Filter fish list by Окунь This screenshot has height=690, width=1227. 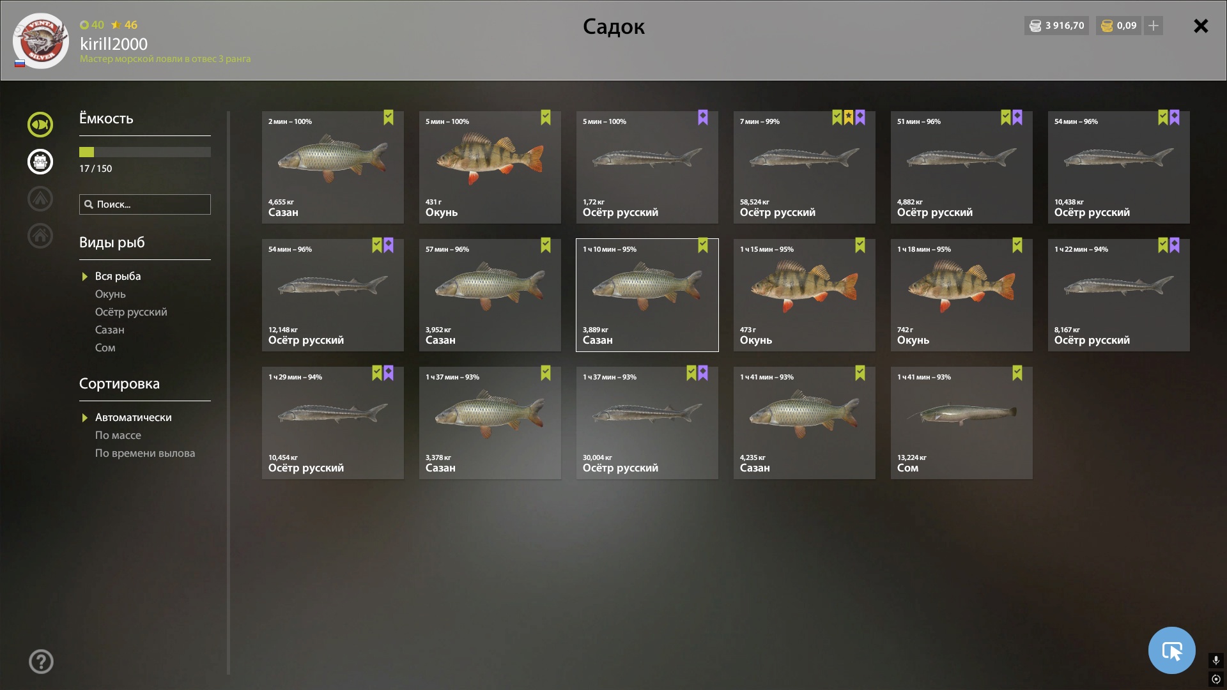[x=111, y=294]
